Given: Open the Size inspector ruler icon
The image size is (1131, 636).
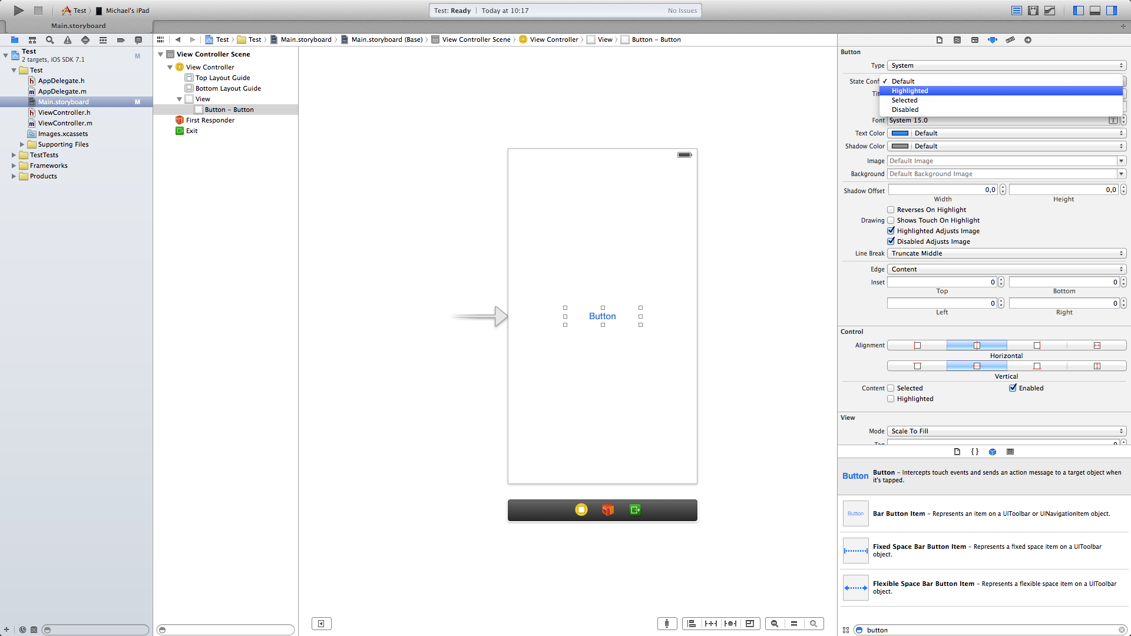Looking at the screenshot, I should click(1010, 40).
